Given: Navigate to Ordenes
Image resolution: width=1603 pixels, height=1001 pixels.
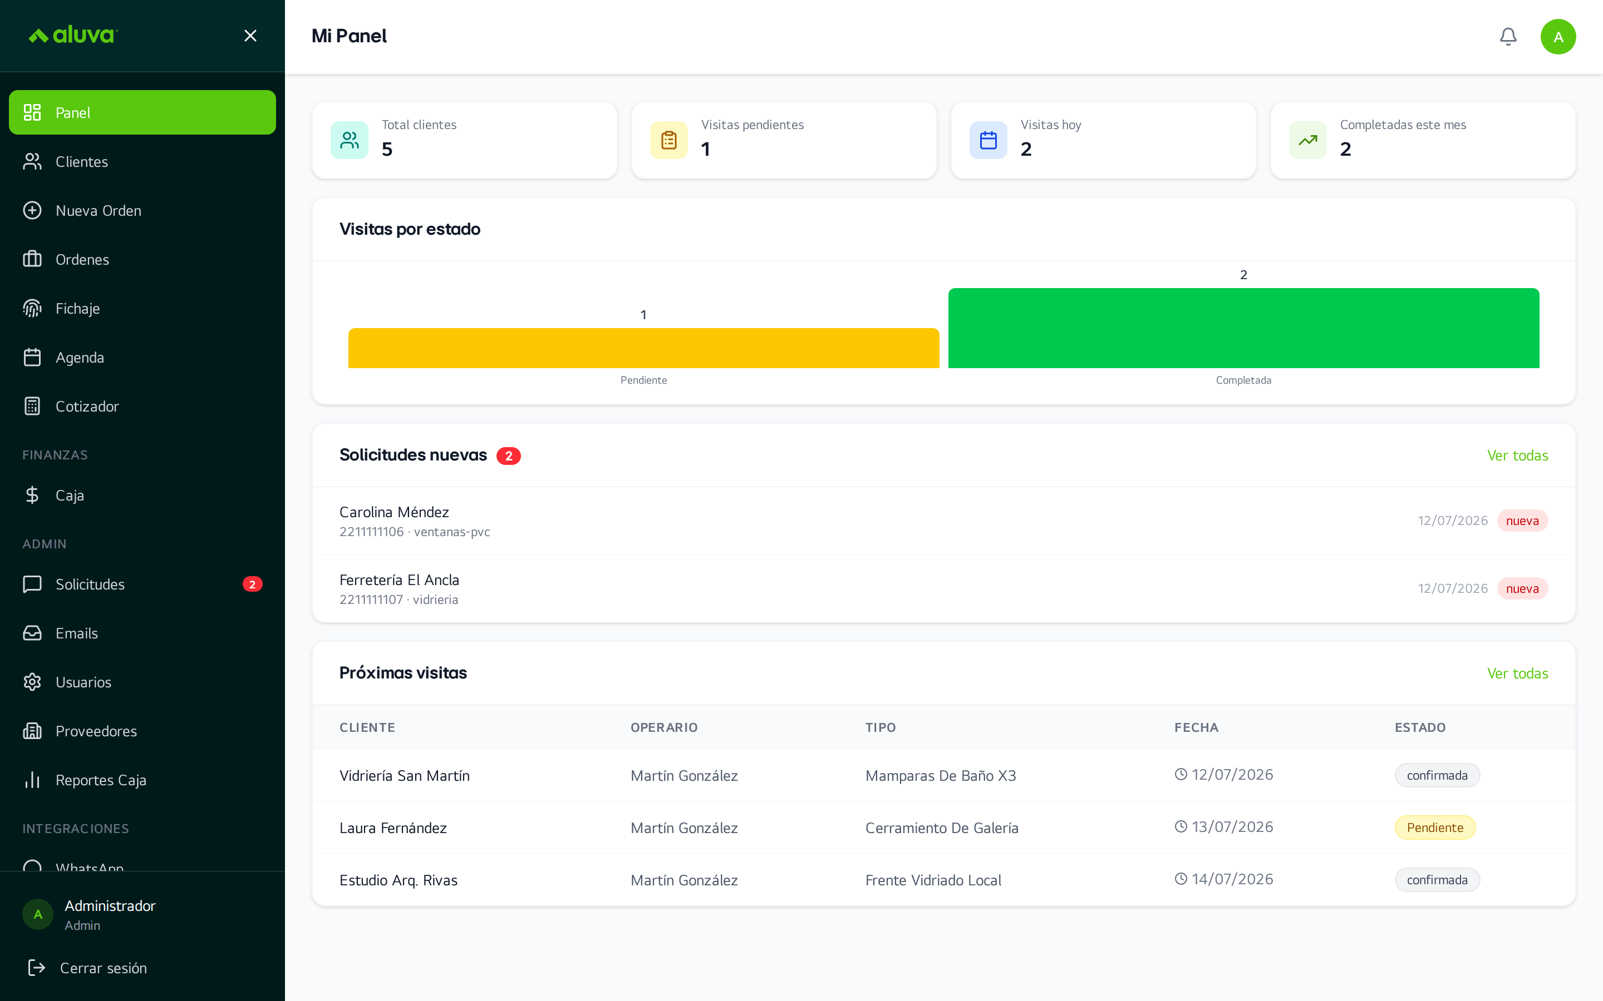Looking at the screenshot, I should coord(142,260).
